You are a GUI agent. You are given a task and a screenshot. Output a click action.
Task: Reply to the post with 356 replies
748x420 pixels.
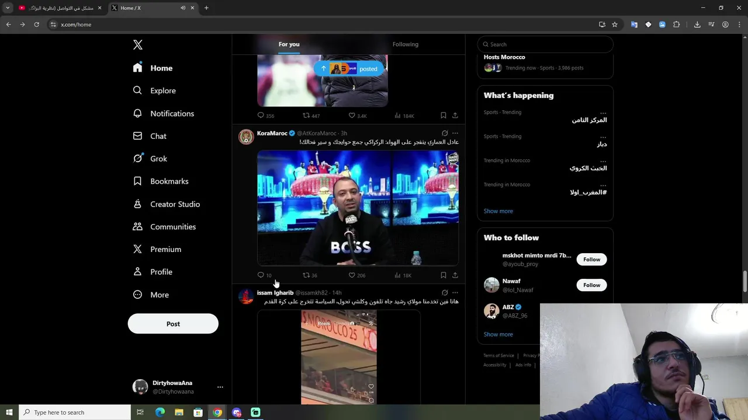[266, 116]
